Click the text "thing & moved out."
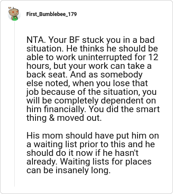 point(64,118)
